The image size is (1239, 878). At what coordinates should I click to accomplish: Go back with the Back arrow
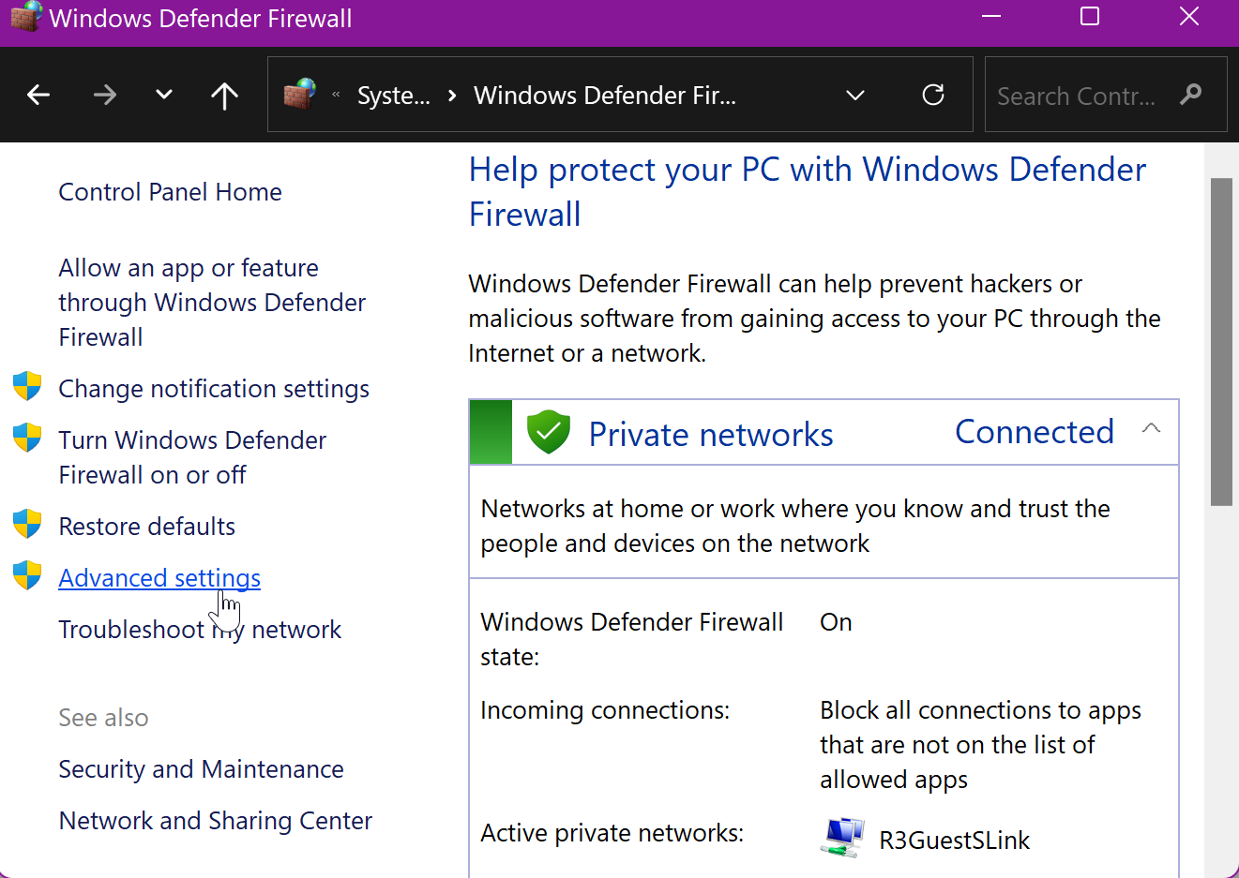pos(38,95)
